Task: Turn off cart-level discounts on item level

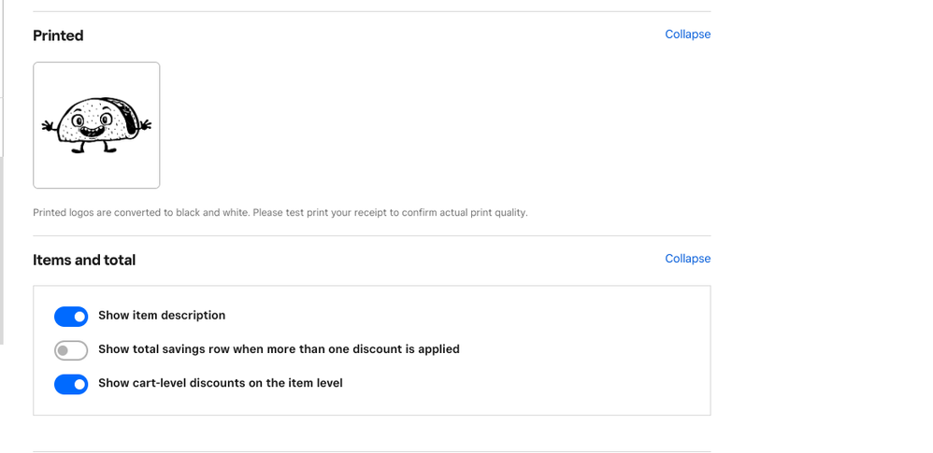Action: [71, 384]
